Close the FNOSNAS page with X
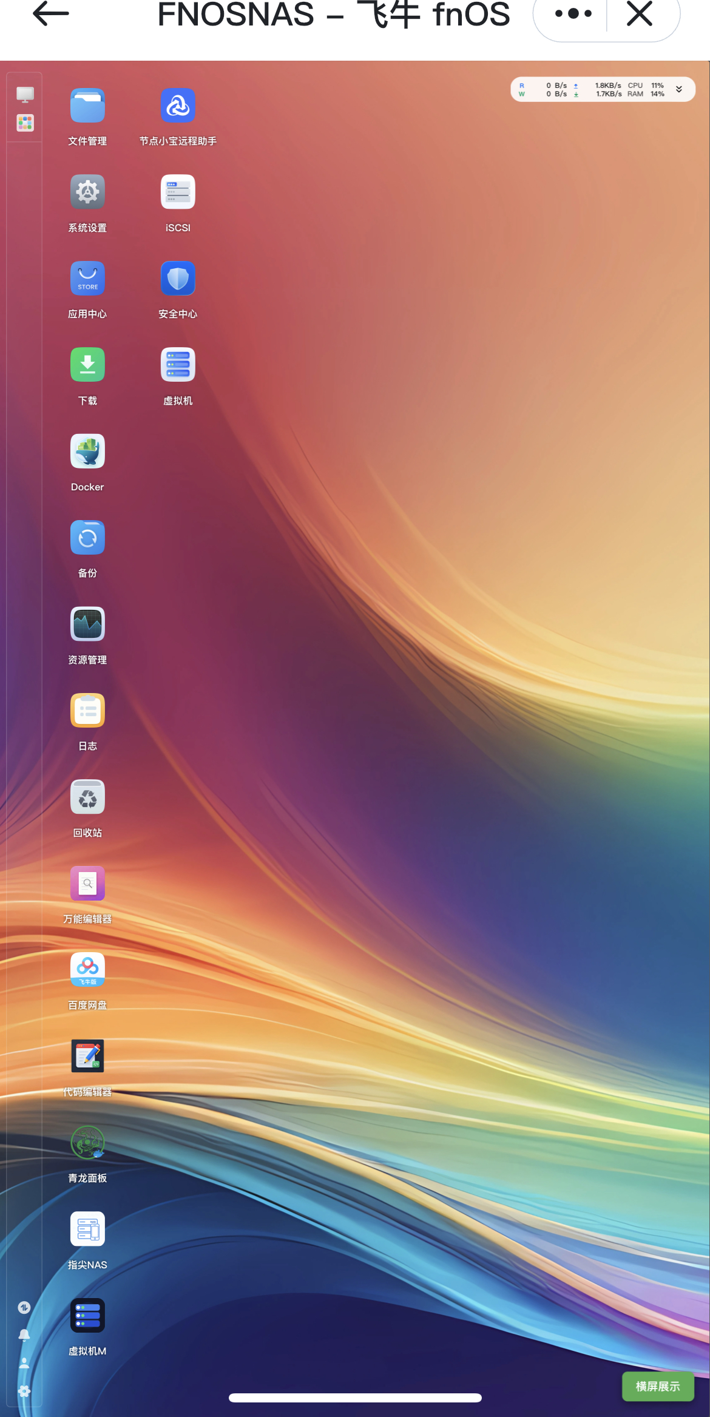The image size is (710, 1417). click(x=640, y=13)
